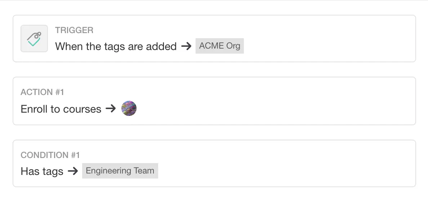Click 'Enroll to courses' text
The image size is (428, 203).
coord(61,109)
